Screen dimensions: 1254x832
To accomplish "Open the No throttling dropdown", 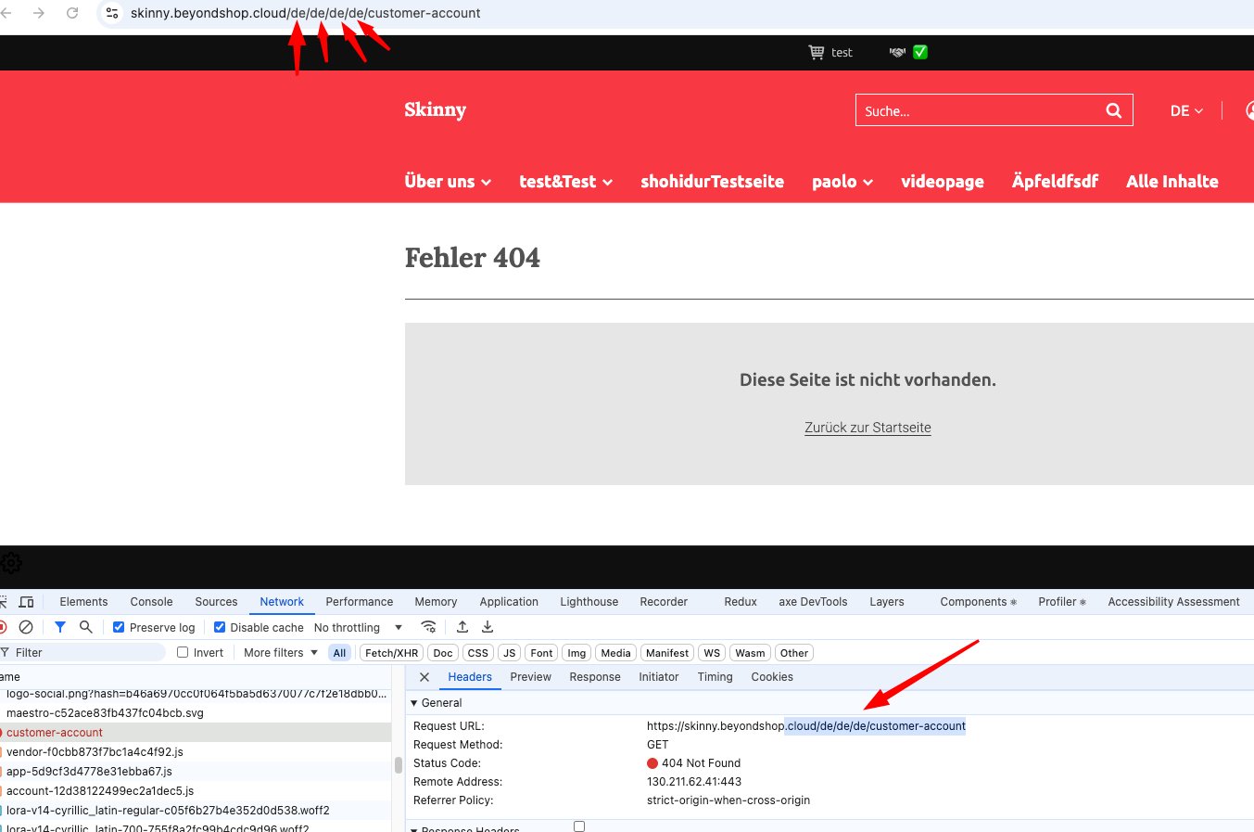I will [358, 627].
